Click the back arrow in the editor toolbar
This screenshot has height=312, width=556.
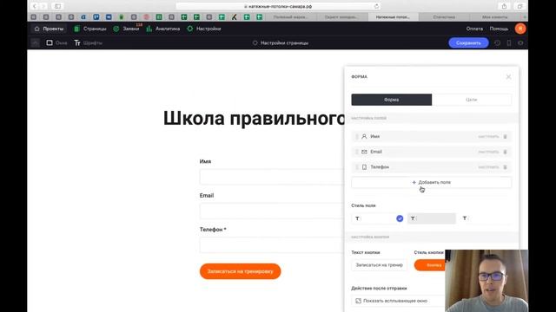[35, 42]
